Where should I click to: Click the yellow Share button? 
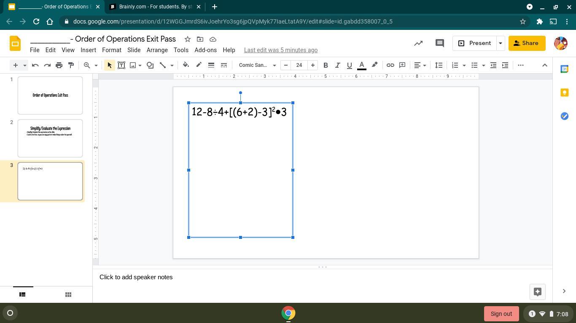click(526, 43)
